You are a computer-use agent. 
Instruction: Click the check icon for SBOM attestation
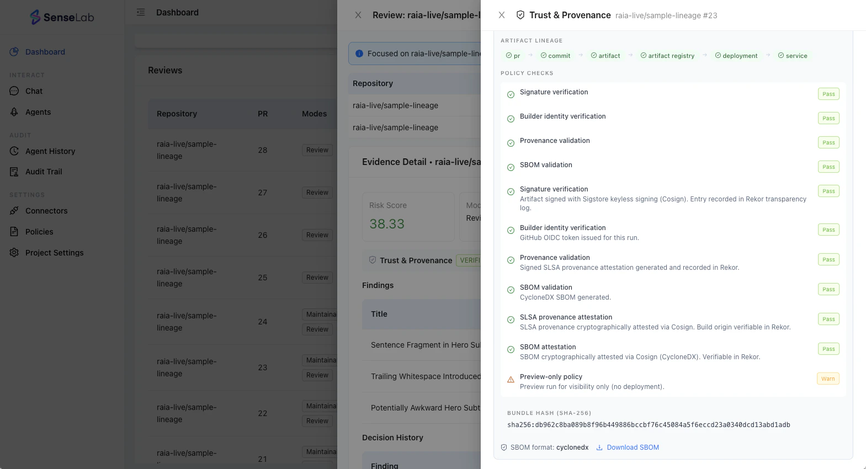pyautogui.click(x=511, y=349)
